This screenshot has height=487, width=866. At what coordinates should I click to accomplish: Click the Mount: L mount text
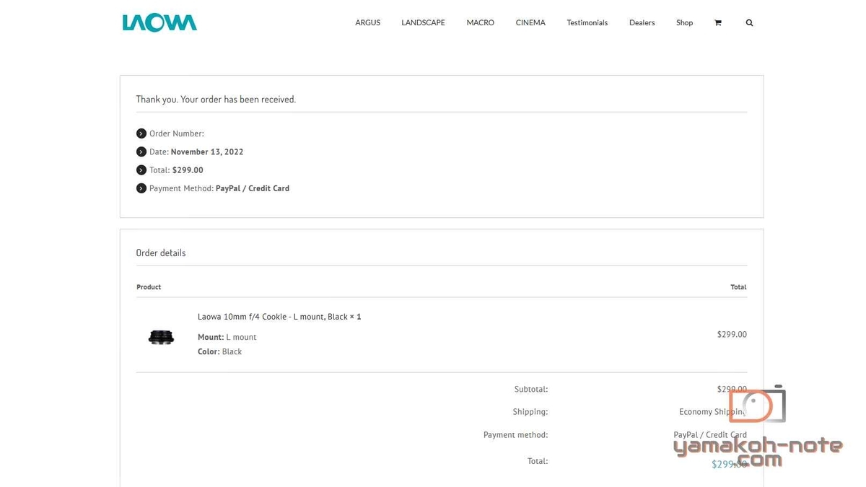(227, 337)
